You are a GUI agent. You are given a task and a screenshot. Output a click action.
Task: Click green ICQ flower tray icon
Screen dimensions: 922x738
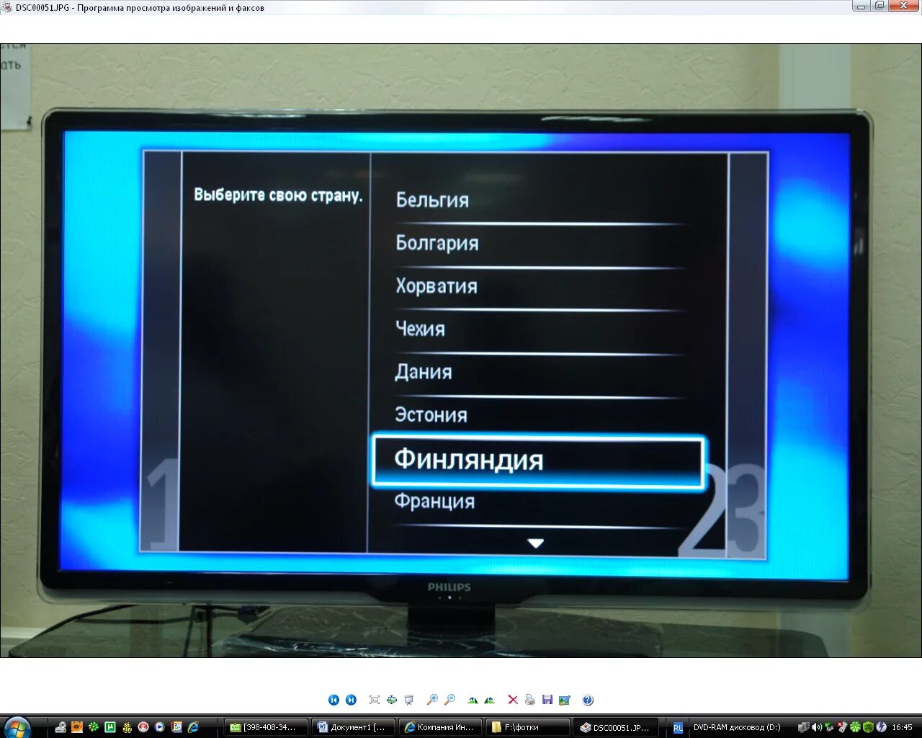click(855, 727)
